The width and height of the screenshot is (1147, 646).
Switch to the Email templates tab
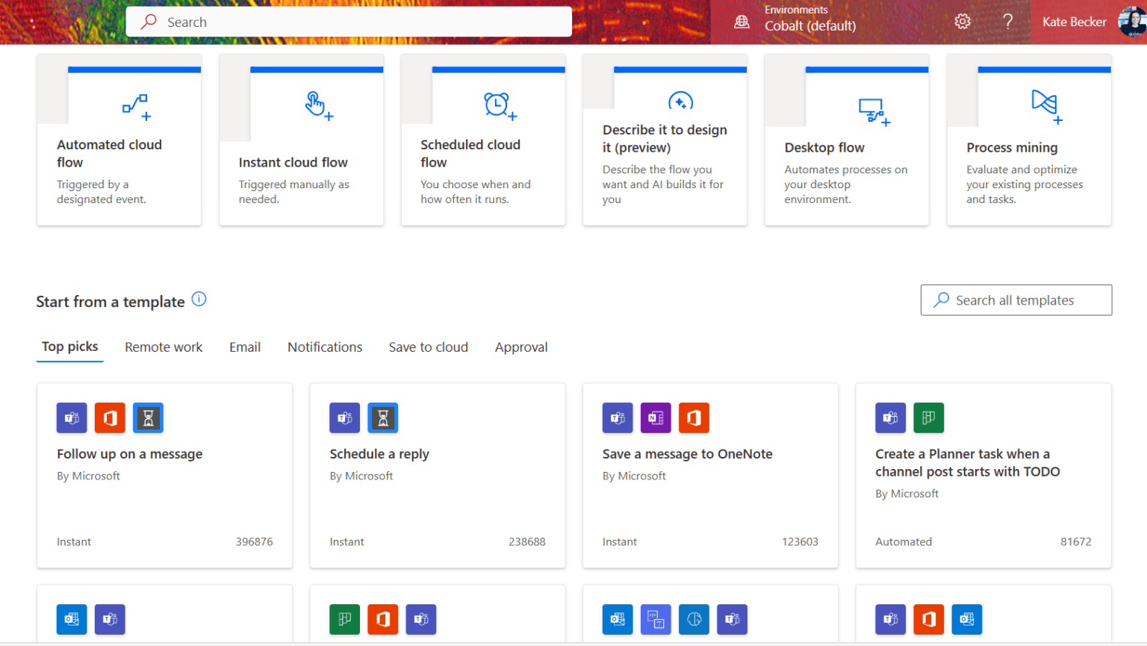[245, 347]
